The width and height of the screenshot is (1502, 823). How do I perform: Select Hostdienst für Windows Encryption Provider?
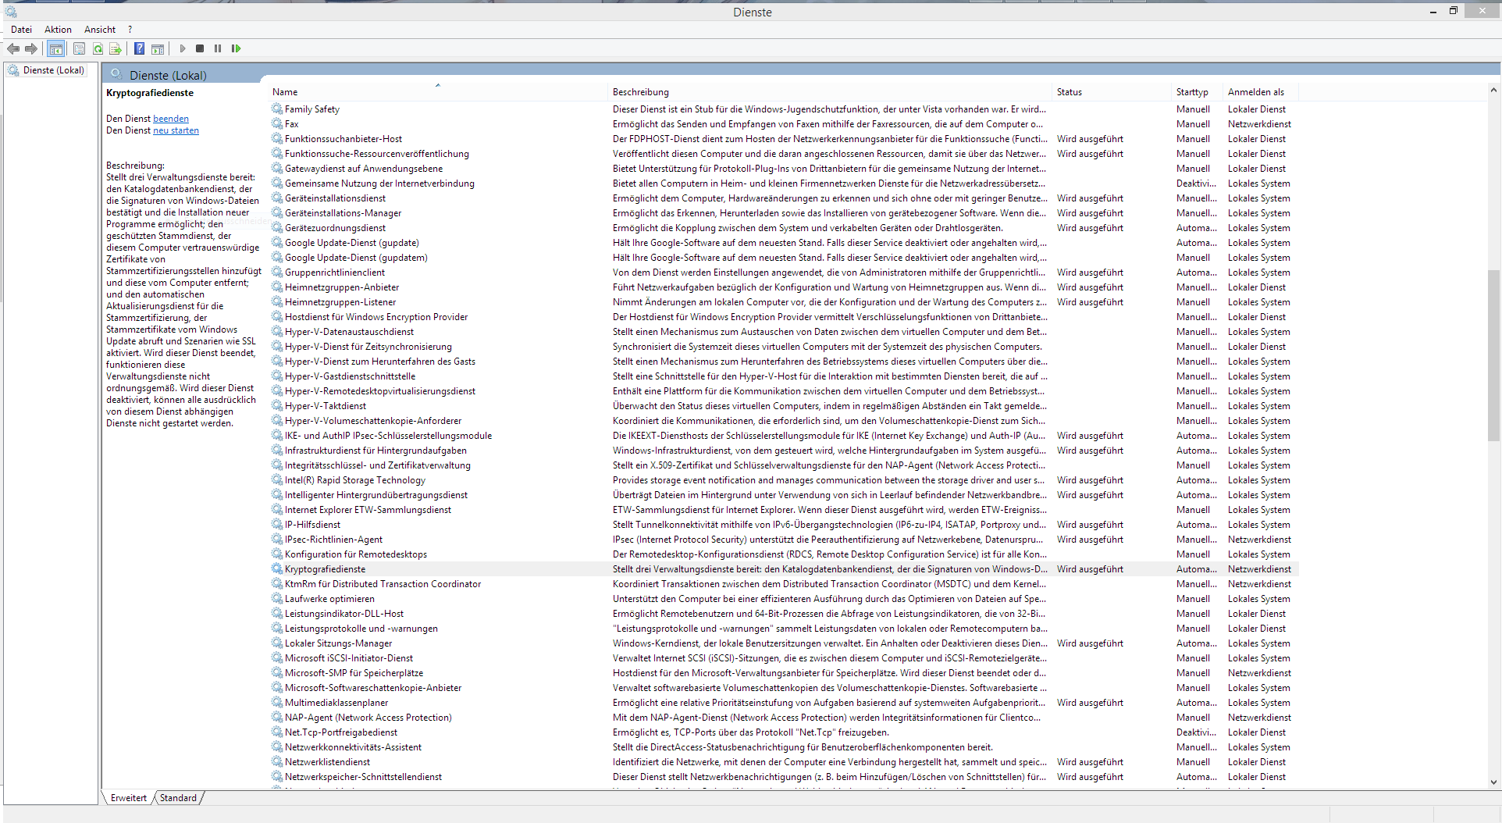coord(784,317)
